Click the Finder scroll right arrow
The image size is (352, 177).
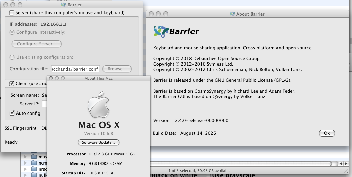pos(346,164)
